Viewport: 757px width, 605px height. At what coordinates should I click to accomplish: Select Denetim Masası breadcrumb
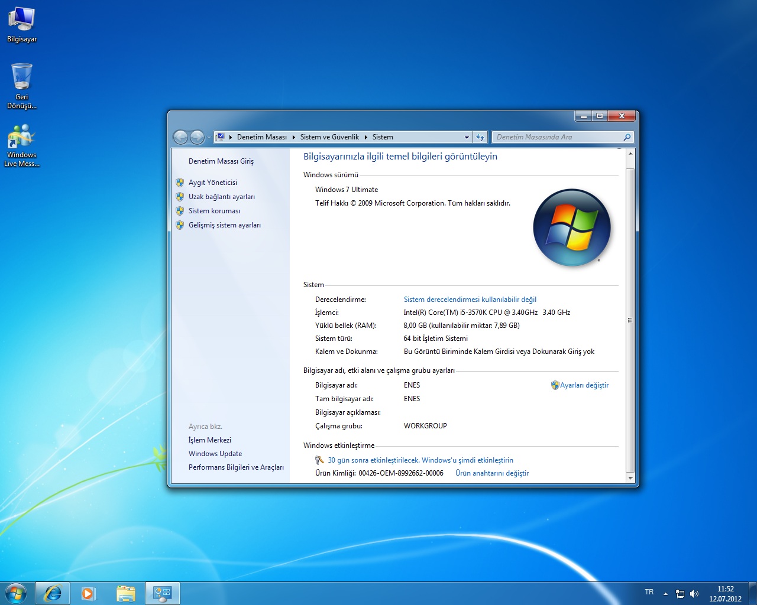(x=261, y=137)
